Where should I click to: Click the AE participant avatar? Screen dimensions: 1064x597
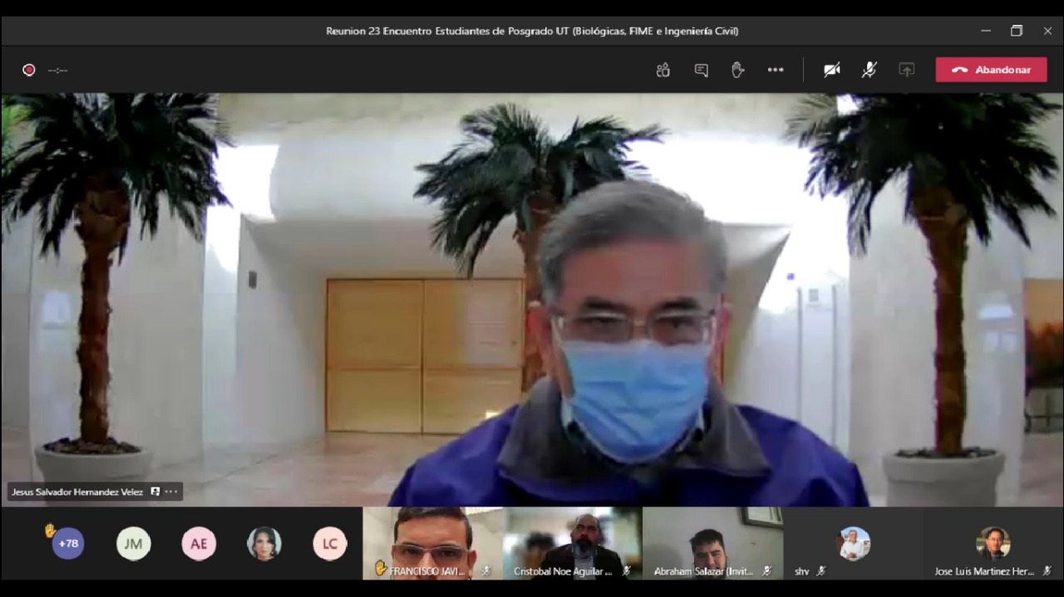pos(199,544)
